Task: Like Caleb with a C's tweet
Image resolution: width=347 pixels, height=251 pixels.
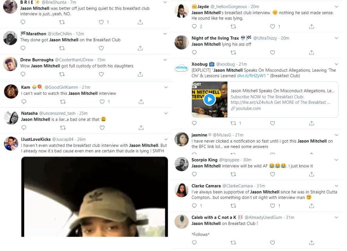Action: 273,243
